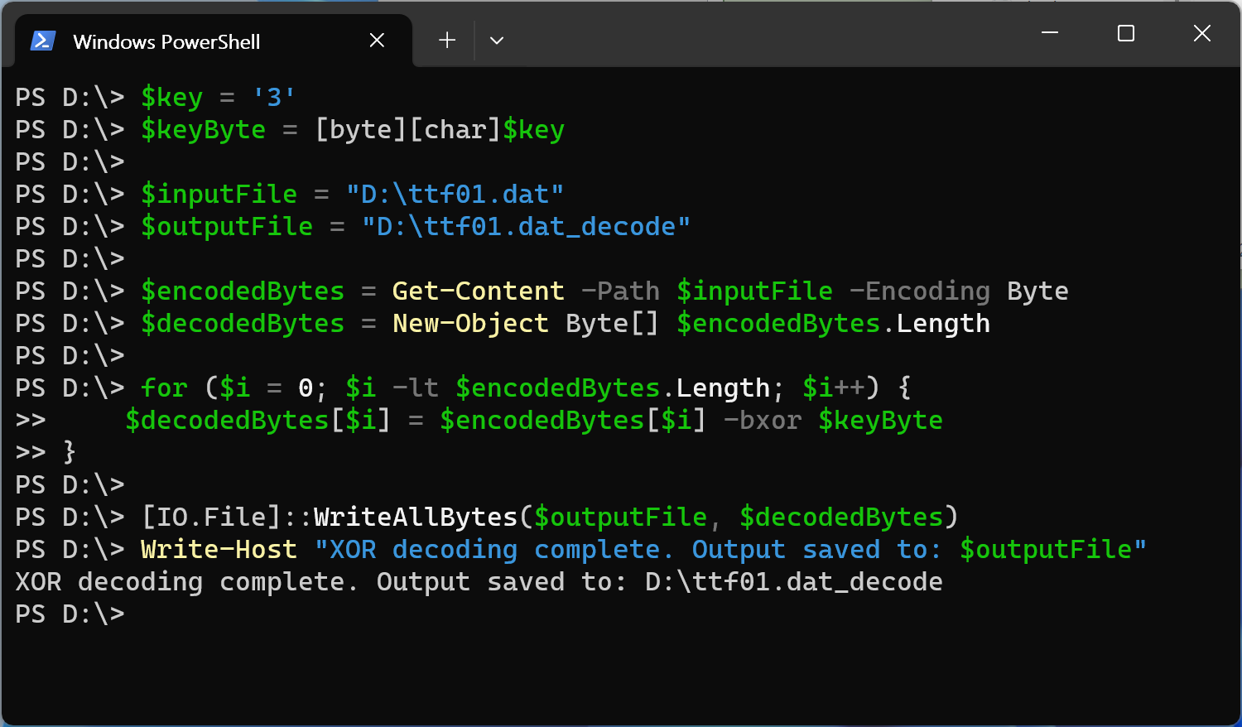Viewport: 1242px width, 727px height.
Task: Click the "-lt" comparison operator
Action: click(415, 388)
